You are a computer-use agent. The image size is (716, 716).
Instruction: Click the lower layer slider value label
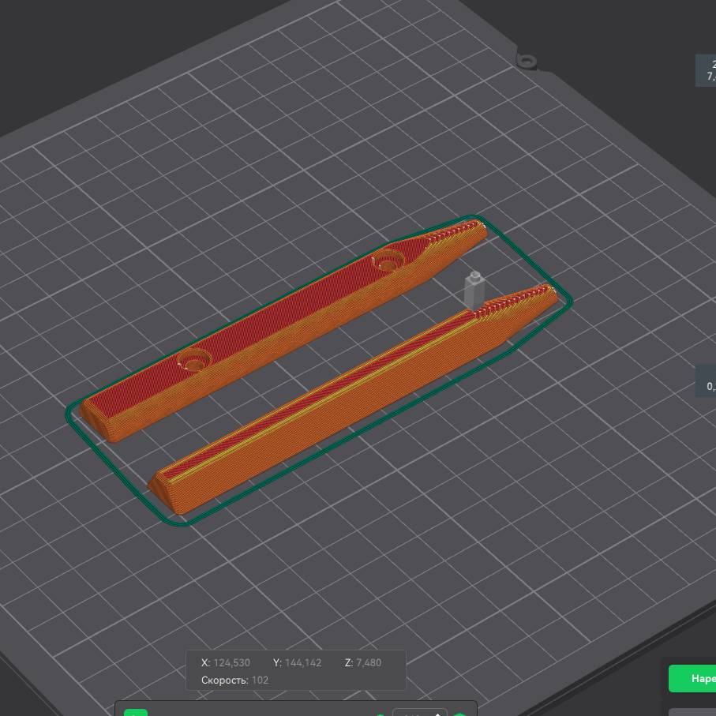click(706, 380)
